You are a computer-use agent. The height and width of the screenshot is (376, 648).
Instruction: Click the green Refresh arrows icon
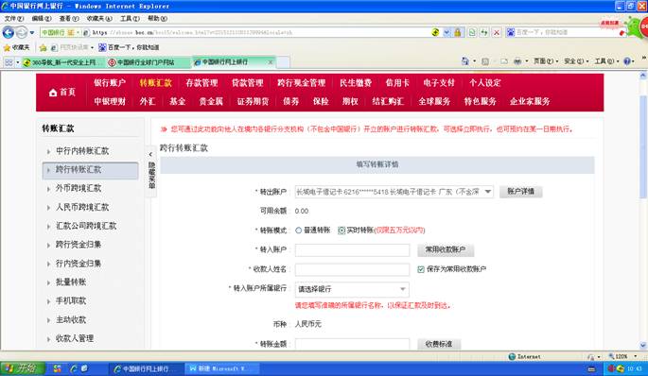pos(484,32)
